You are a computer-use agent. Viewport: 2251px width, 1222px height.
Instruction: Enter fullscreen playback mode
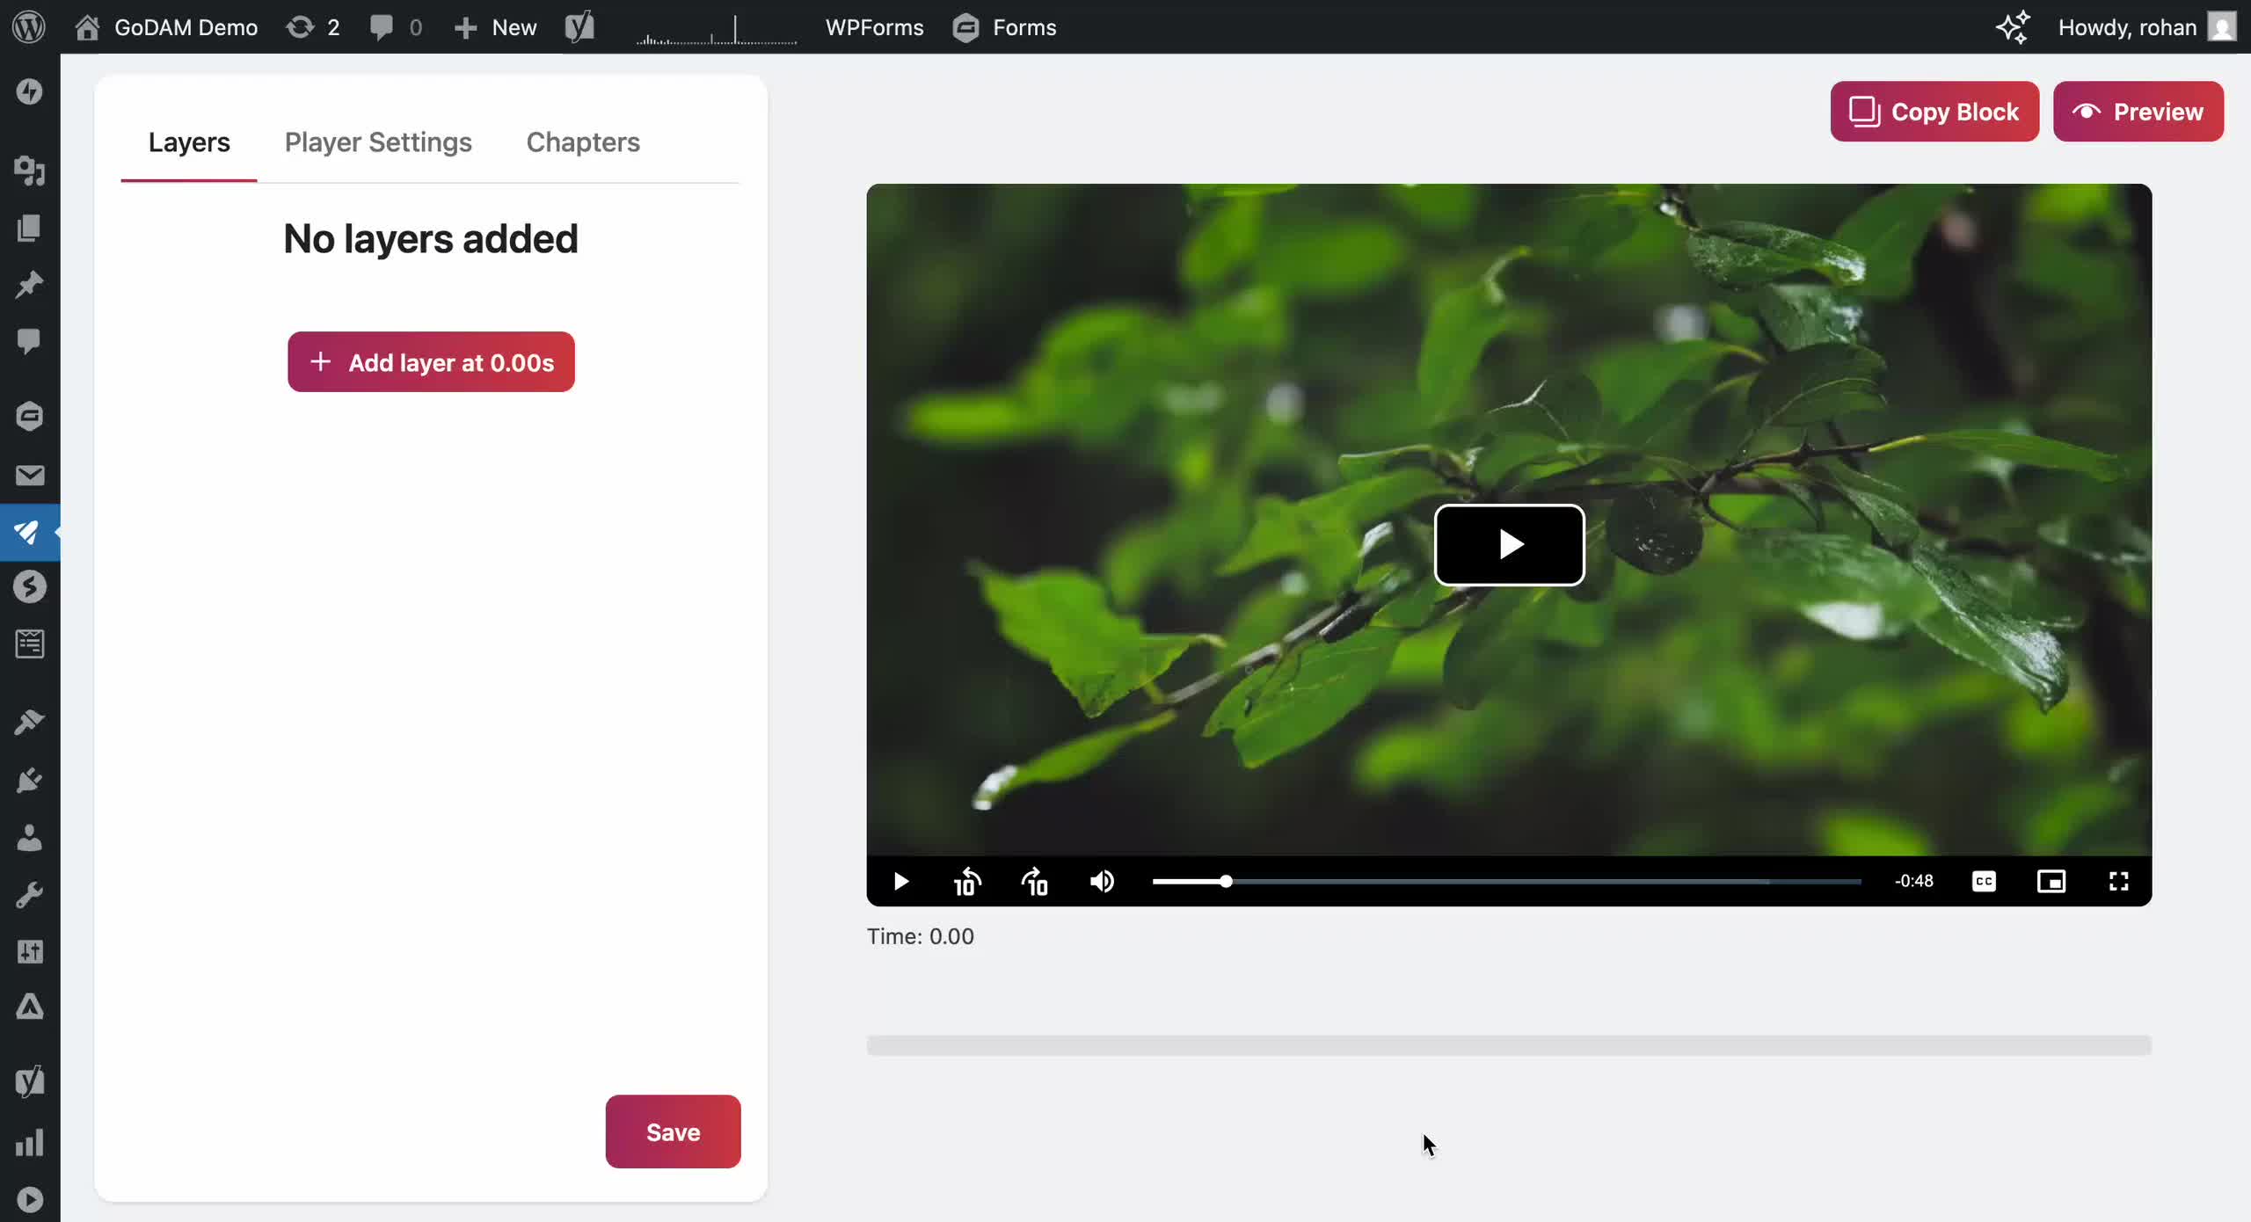click(x=2119, y=882)
